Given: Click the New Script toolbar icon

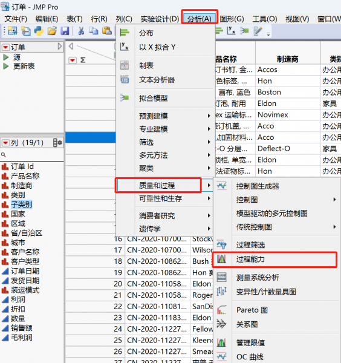Looking at the screenshot, I should point(26,31).
